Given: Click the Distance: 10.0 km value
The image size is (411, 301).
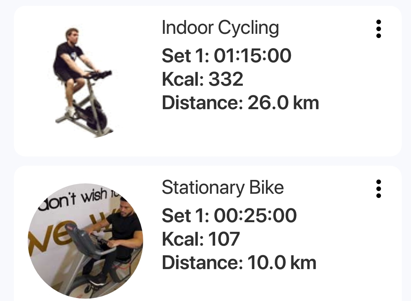Looking at the screenshot, I should pos(239,263).
